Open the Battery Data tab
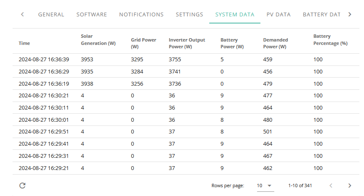Image resolution: width=364 pixels, height=196 pixels. click(322, 14)
